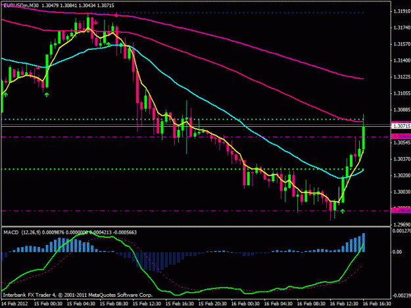Click the 14 Feb 2012 date label
411x308 pixels.
[x=14, y=304]
